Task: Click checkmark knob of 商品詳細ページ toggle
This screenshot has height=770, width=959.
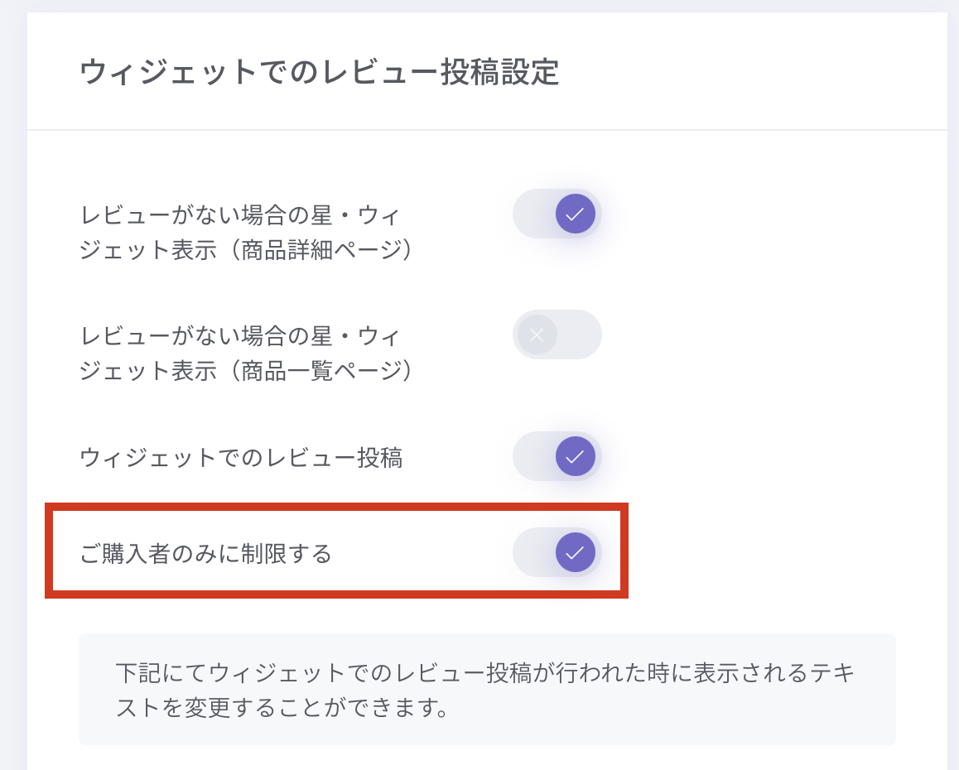Action: [576, 214]
